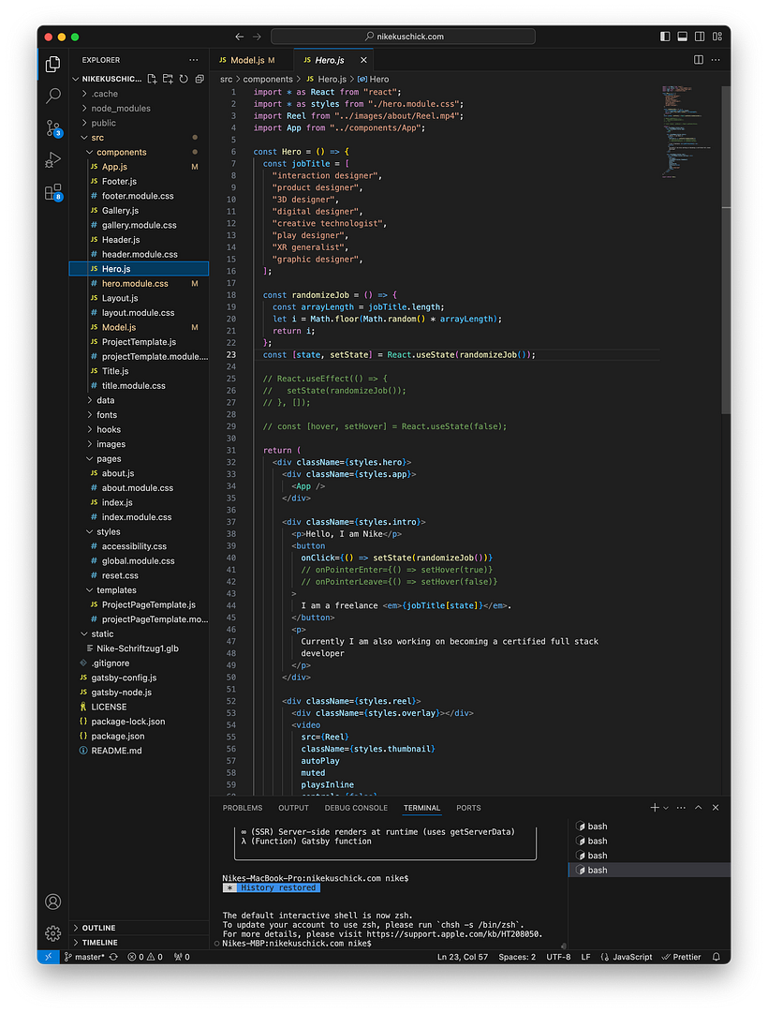
Task: Close the Hero.js editor tab
Action: click(363, 60)
